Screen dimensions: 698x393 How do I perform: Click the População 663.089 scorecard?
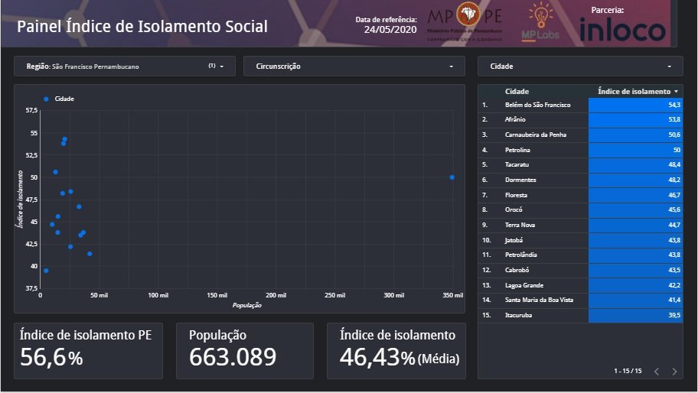click(244, 350)
